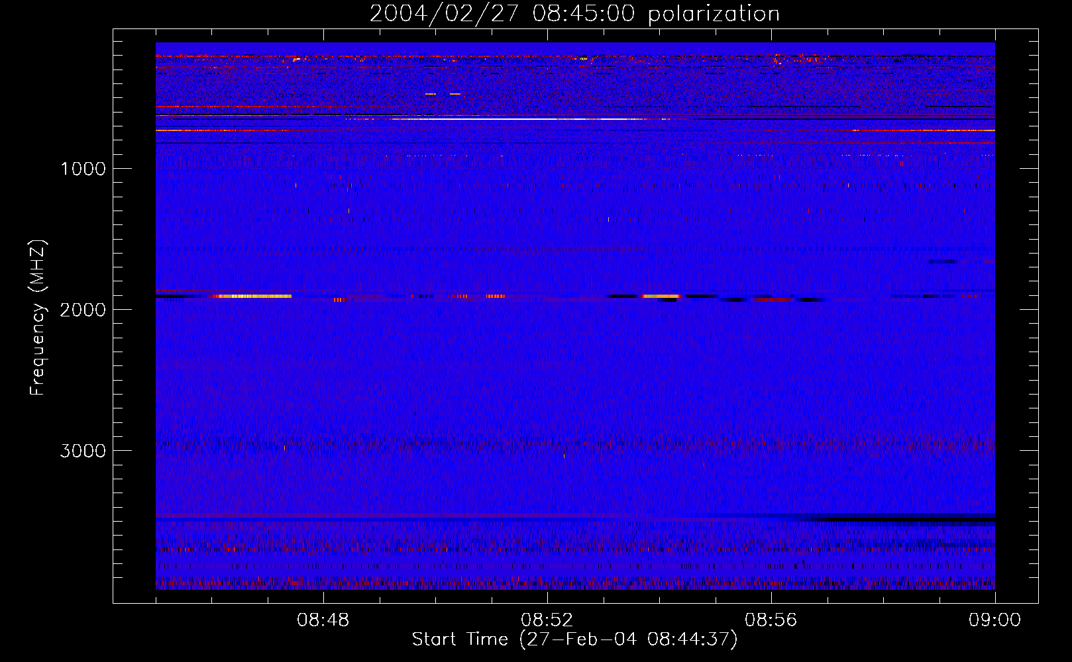
Task: Click the 08:52 time tick label
Action: click(x=547, y=620)
